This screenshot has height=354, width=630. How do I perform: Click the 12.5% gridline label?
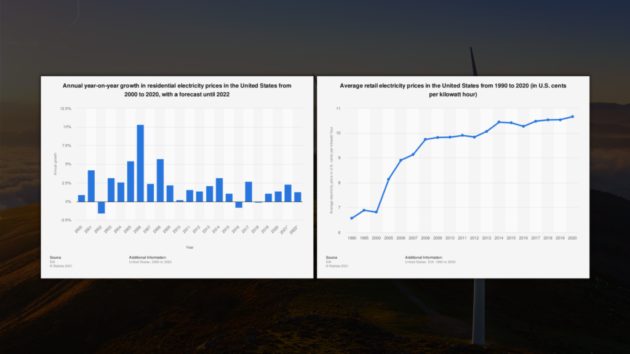pyautogui.click(x=66, y=108)
